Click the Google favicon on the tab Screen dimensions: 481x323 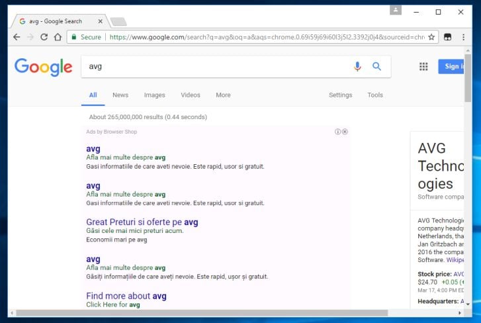coord(22,21)
